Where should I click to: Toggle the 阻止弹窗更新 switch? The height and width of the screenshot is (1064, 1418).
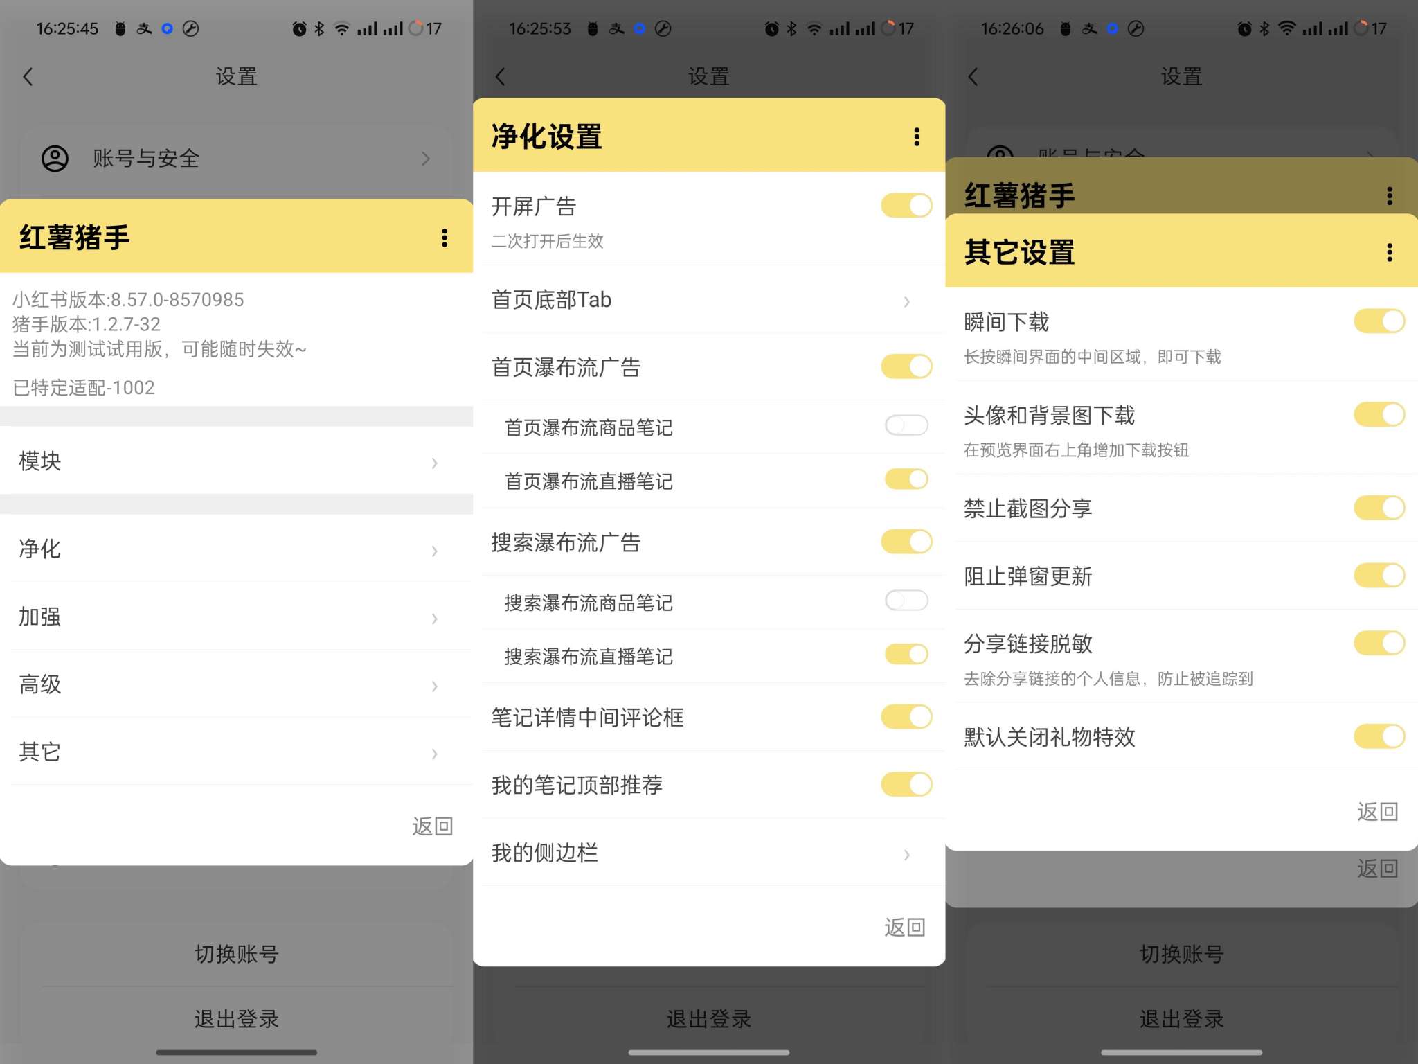1379,576
